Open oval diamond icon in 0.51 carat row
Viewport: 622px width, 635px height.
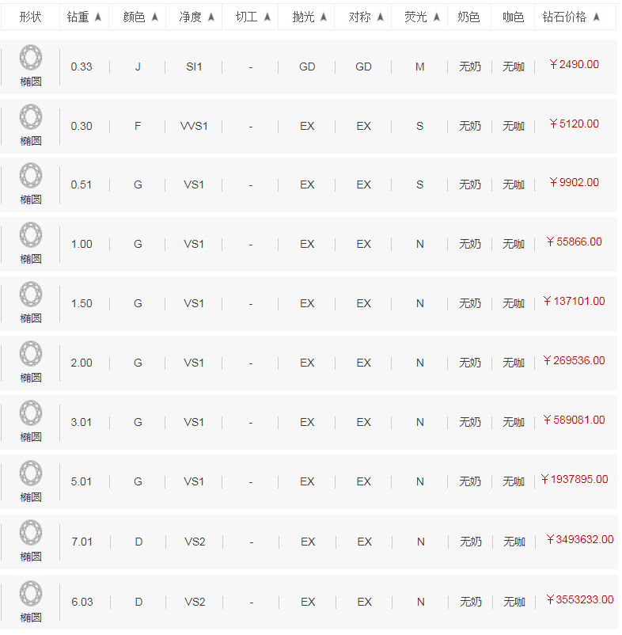(x=31, y=175)
